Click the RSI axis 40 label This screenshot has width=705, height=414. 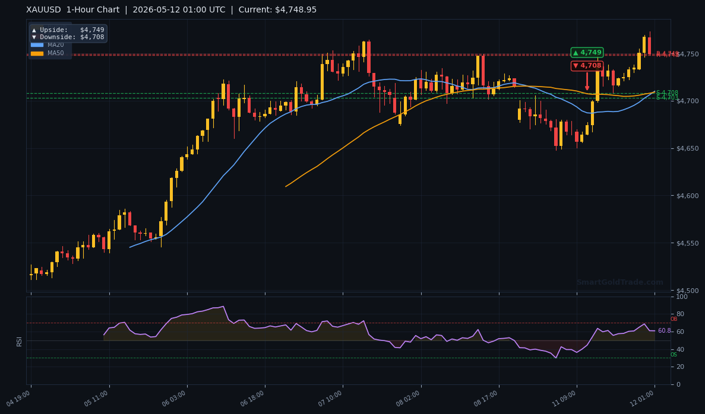pos(680,349)
